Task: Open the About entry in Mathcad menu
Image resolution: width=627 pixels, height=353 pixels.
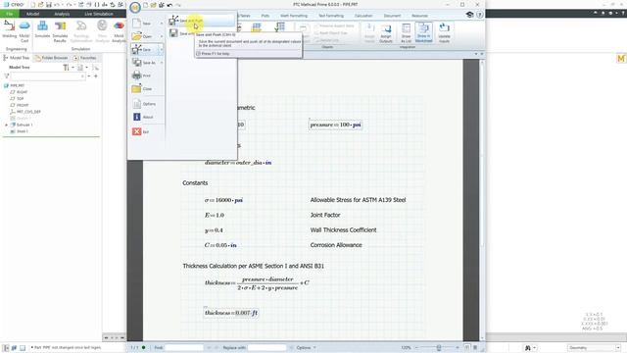Action: tap(146, 117)
